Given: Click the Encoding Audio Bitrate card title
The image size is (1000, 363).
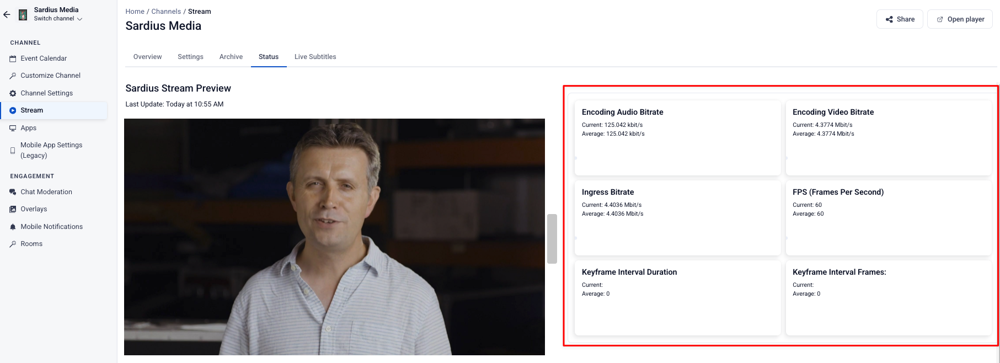Looking at the screenshot, I should (622, 112).
